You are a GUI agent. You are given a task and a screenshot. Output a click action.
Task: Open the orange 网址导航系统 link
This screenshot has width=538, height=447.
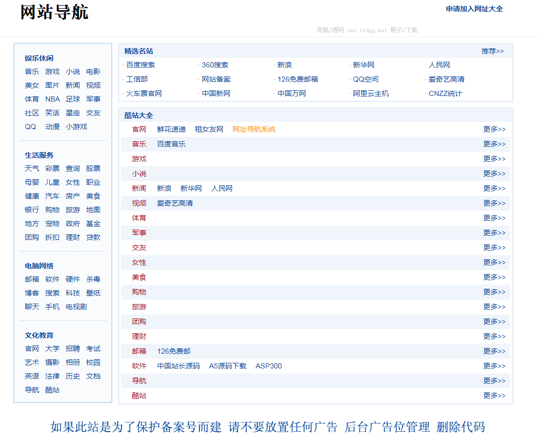(254, 129)
